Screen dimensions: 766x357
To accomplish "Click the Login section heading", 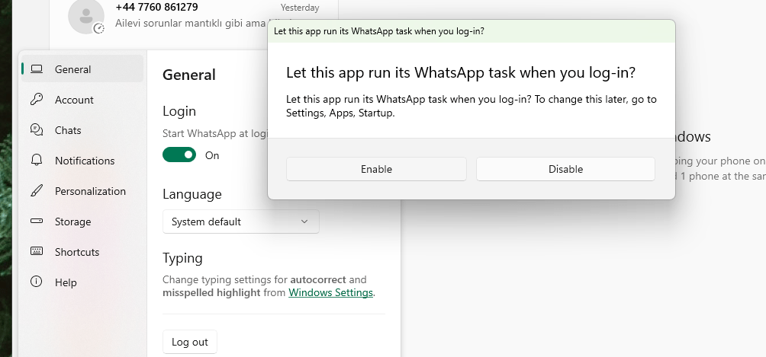I will click(x=179, y=111).
